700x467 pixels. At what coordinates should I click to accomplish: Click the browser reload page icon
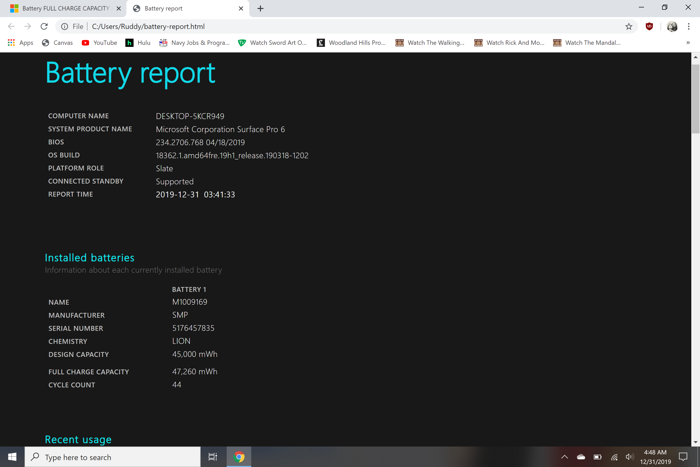click(44, 27)
